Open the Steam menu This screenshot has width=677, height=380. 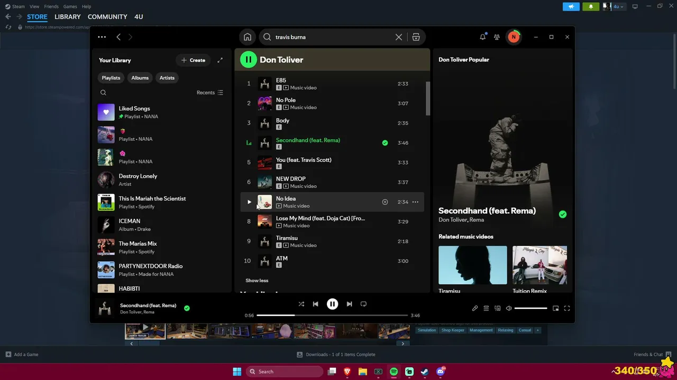pyautogui.click(x=15, y=6)
